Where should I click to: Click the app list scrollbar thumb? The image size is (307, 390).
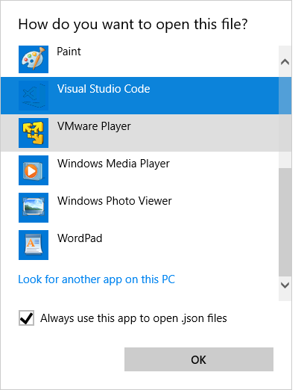285,222
